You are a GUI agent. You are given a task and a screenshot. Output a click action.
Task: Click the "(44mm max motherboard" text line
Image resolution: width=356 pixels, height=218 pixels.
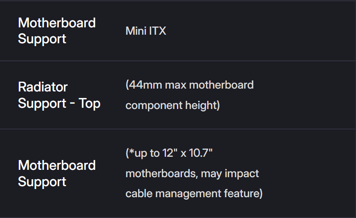click(x=190, y=85)
